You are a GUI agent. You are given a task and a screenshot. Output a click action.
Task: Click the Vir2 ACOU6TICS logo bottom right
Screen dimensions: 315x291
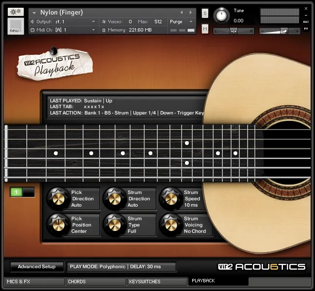(x=262, y=267)
